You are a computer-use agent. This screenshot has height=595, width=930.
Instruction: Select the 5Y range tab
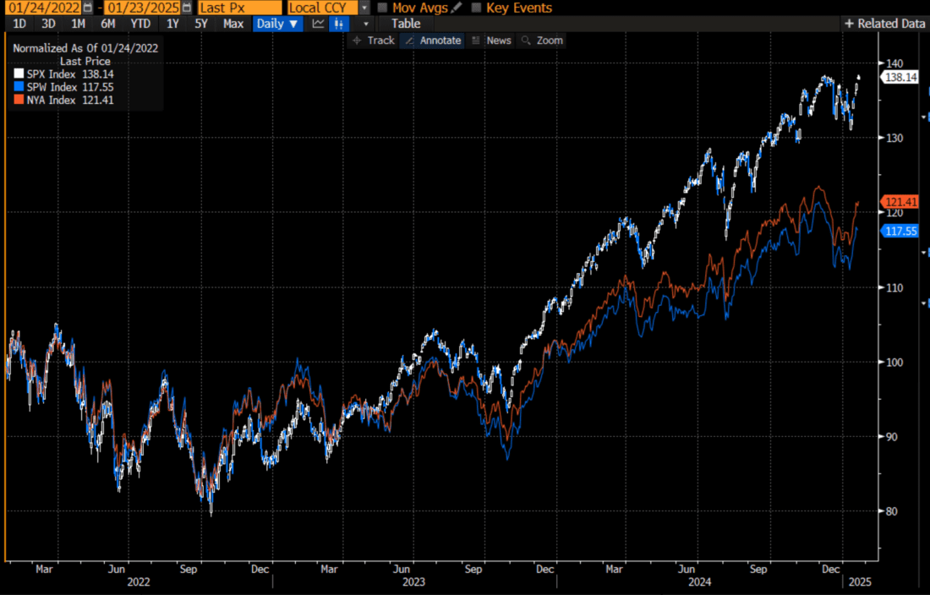(202, 24)
